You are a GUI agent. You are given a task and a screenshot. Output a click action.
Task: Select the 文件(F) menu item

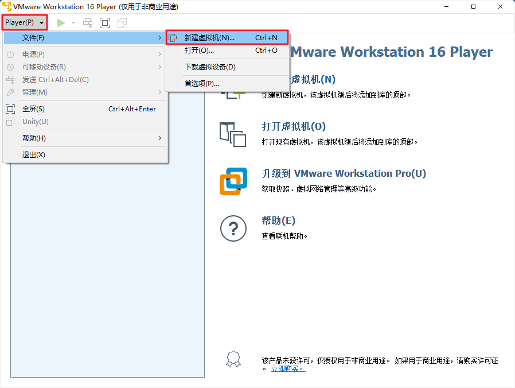(84, 38)
